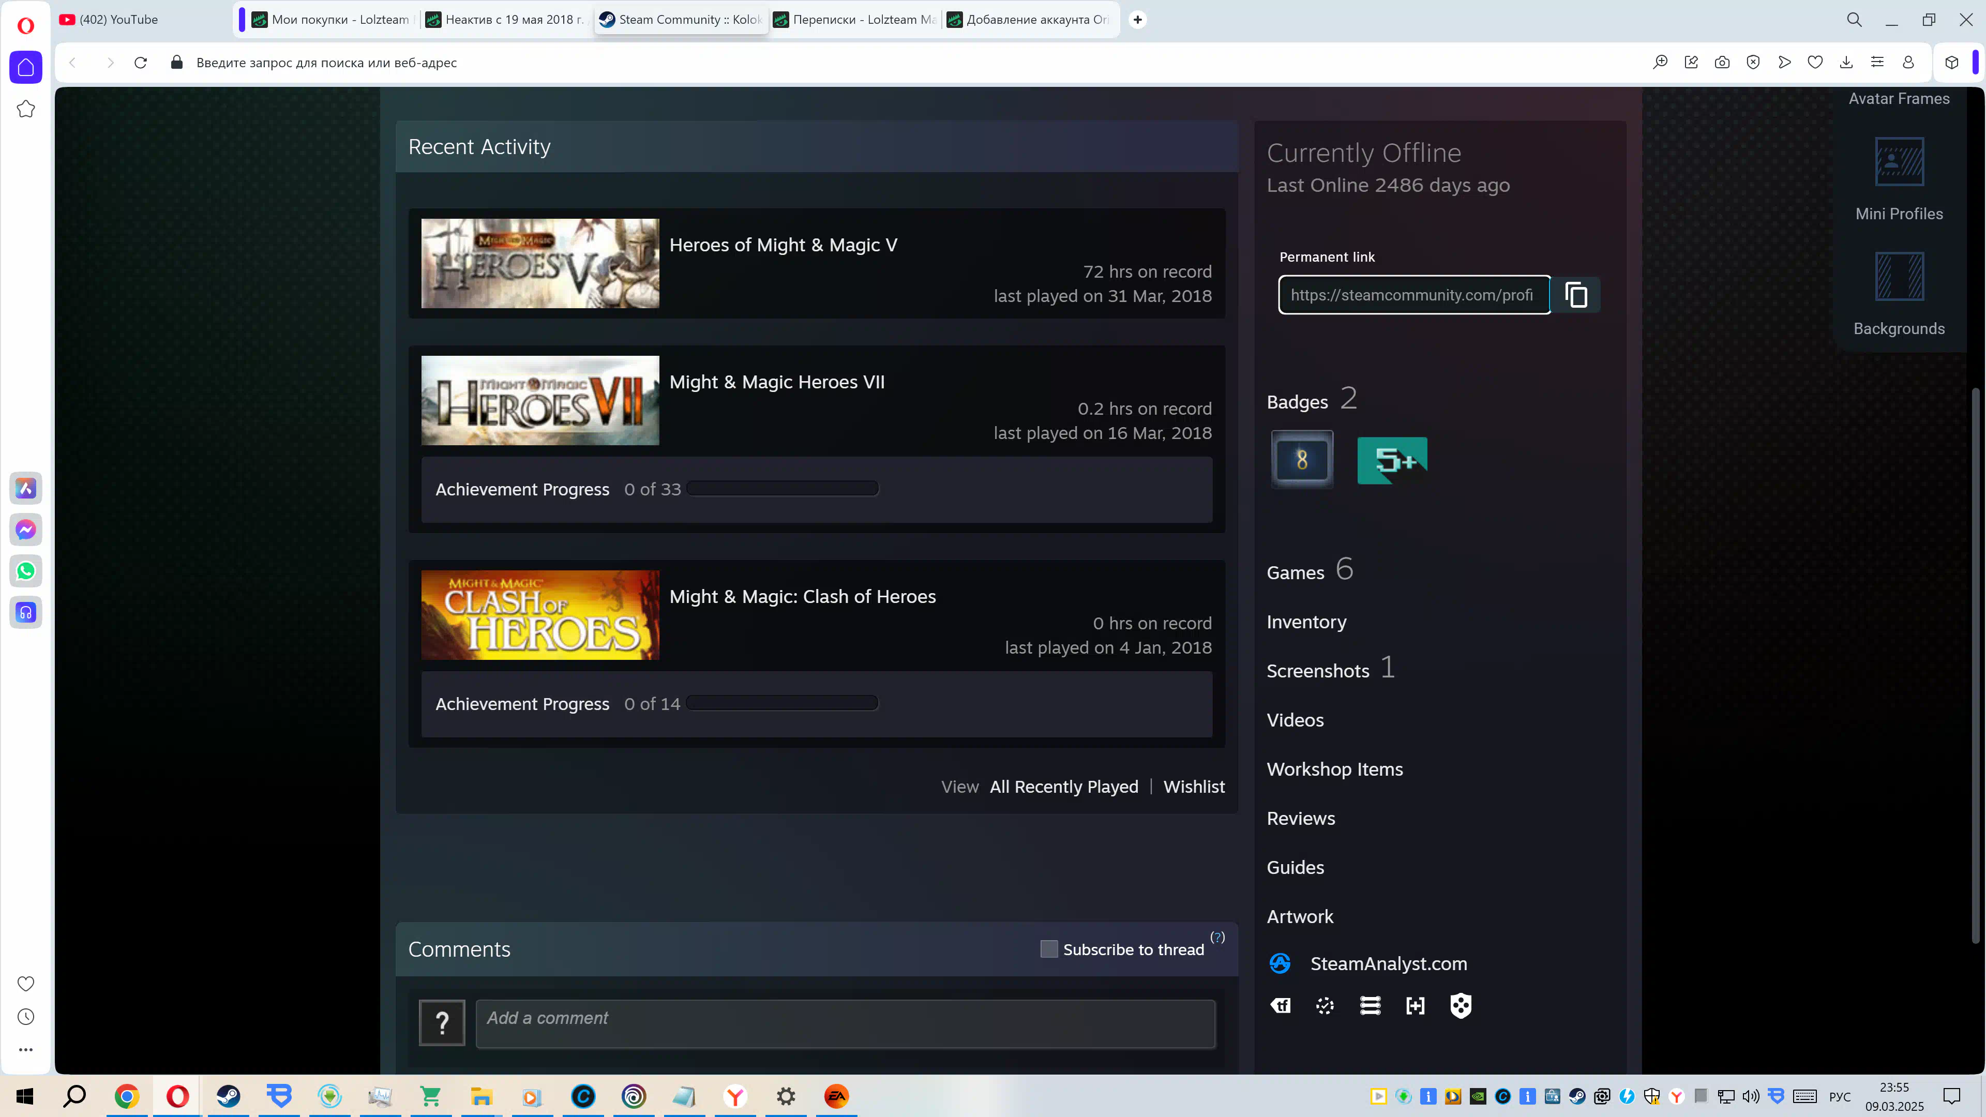1986x1117 pixels.
Task: Switch to Переписки Lolzteam tab
Action: pyautogui.click(x=855, y=19)
